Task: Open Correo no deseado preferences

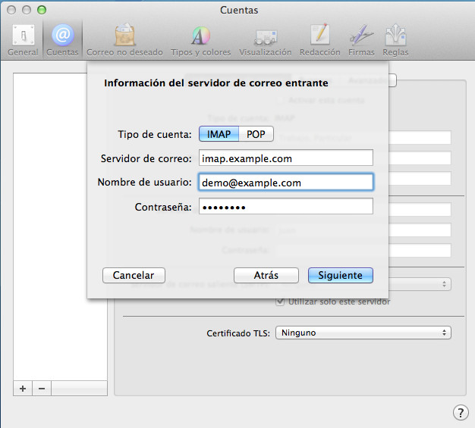Action: pyautogui.click(x=124, y=40)
